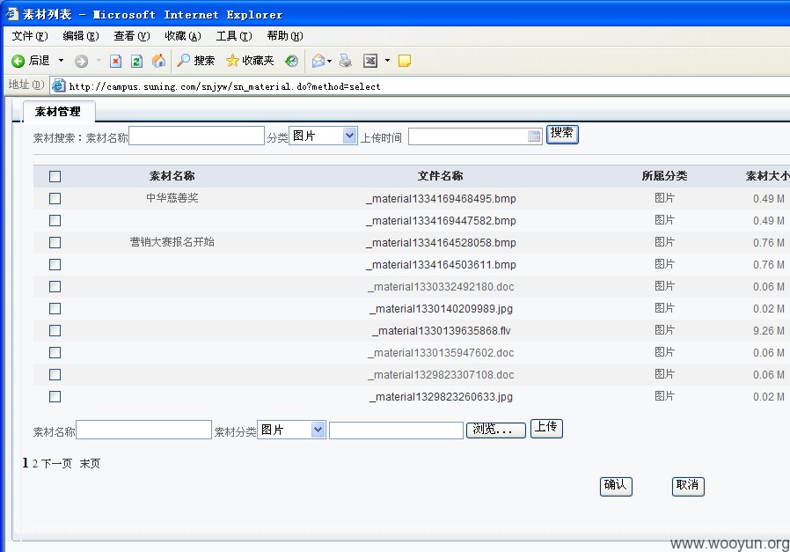Check the 营销大赛报名开始 row checkbox
790x552 pixels.
point(55,242)
